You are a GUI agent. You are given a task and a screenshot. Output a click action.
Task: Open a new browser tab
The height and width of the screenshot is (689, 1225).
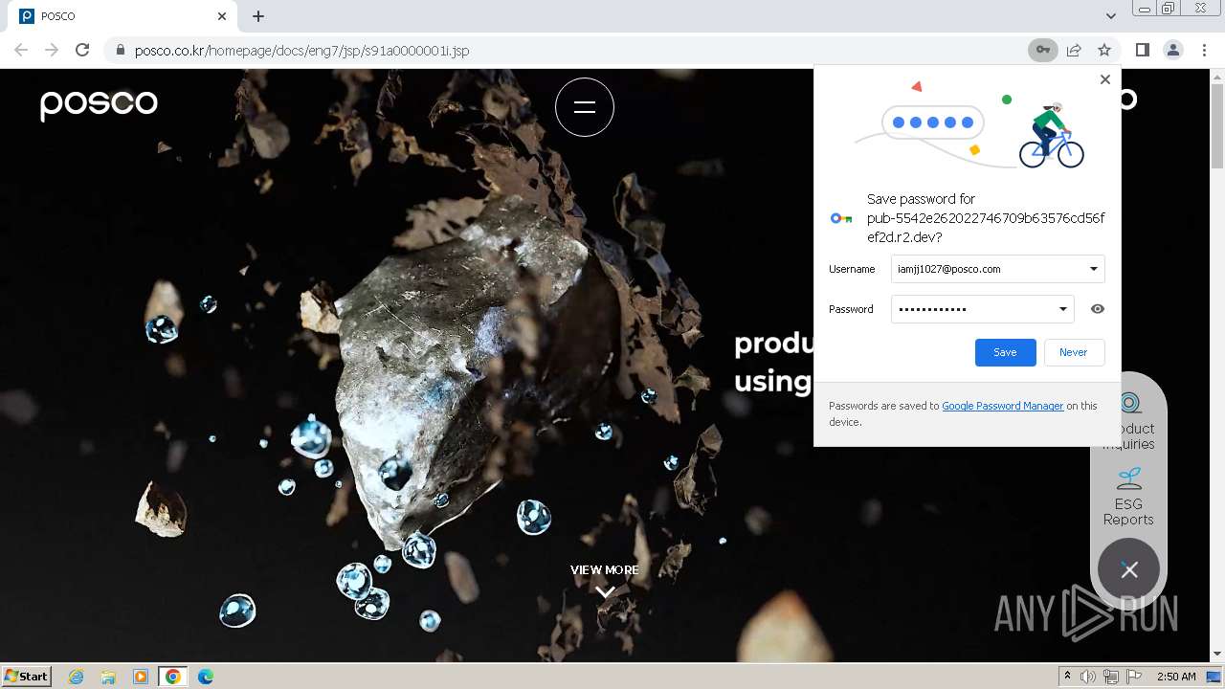(x=258, y=16)
